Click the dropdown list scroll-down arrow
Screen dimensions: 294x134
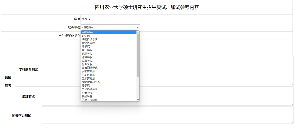138,100
